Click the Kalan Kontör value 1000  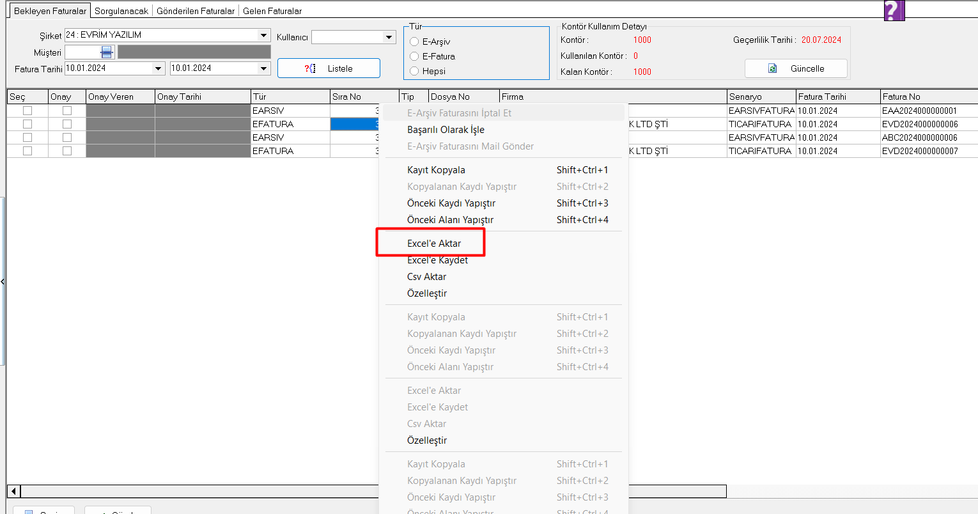point(642,72)
